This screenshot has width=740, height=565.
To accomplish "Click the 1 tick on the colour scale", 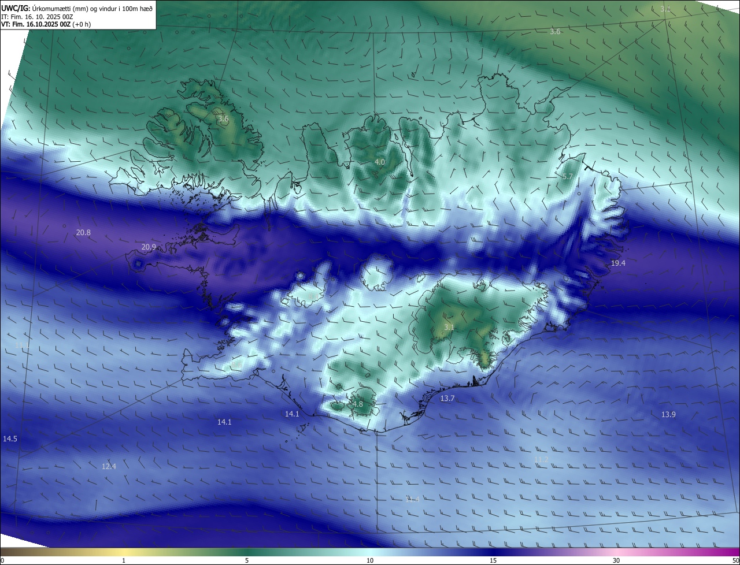I will (124, 561).
